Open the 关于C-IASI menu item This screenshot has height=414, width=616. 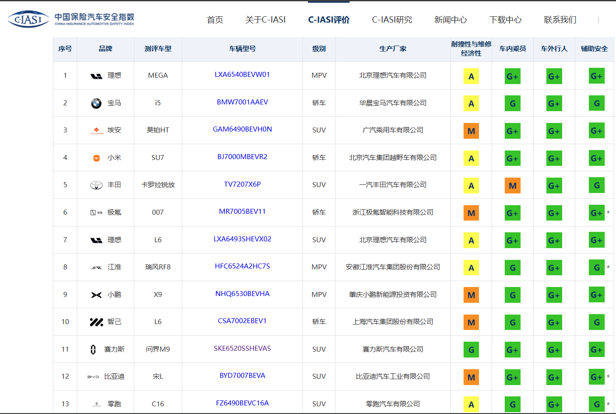point(265,20)
